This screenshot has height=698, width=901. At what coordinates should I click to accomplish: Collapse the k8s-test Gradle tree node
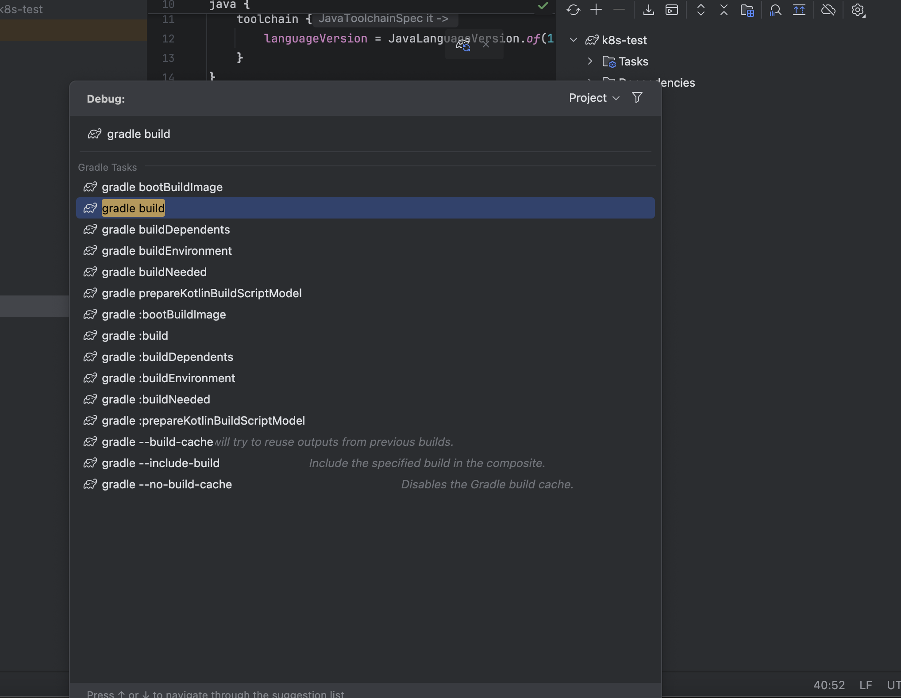[573, 40]
